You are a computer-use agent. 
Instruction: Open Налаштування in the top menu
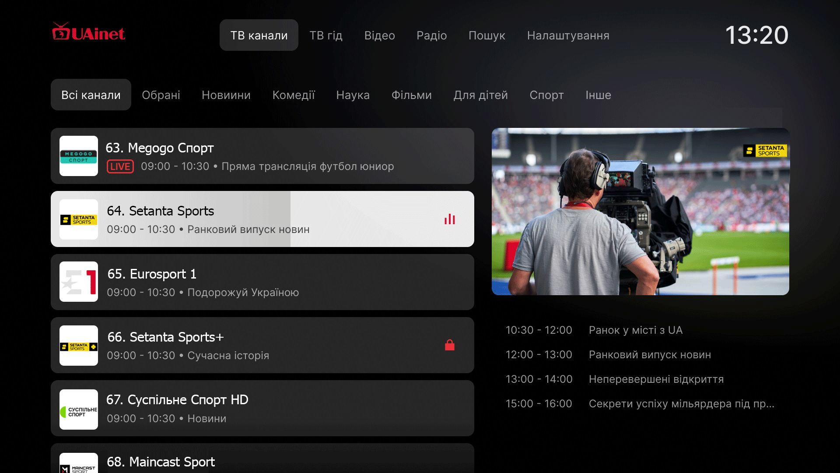568,35
